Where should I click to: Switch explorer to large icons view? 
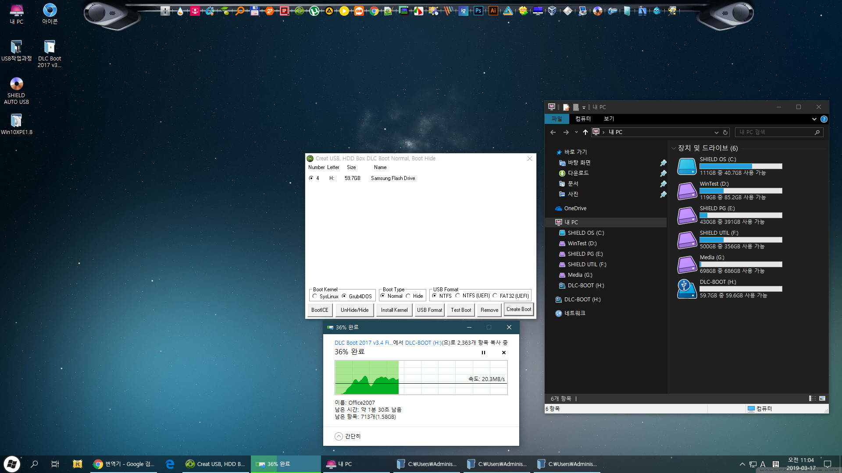click(x=822, y=399)
